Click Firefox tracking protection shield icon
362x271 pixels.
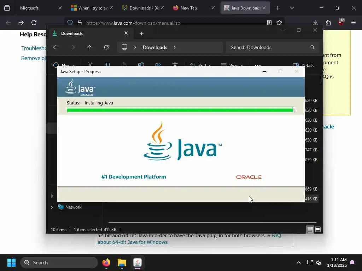[70, 23]
